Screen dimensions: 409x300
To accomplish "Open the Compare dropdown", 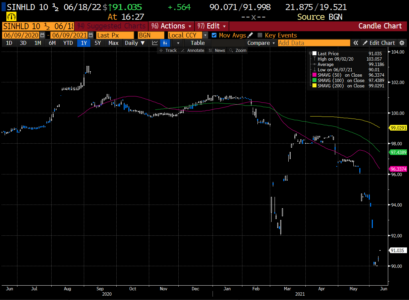I will 261,43.
